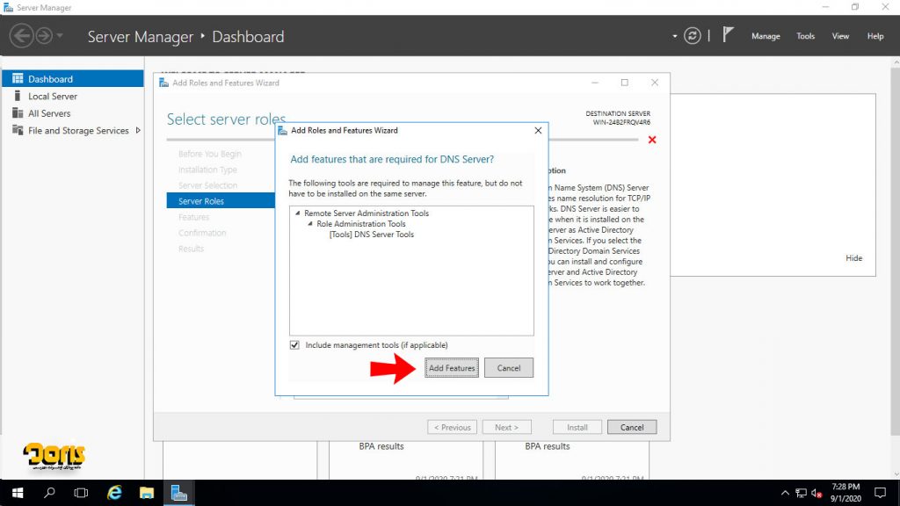The height and width of the screenshot is (506, 900).
Task: Open the Action Center notification icon
Action: (880, 493)
